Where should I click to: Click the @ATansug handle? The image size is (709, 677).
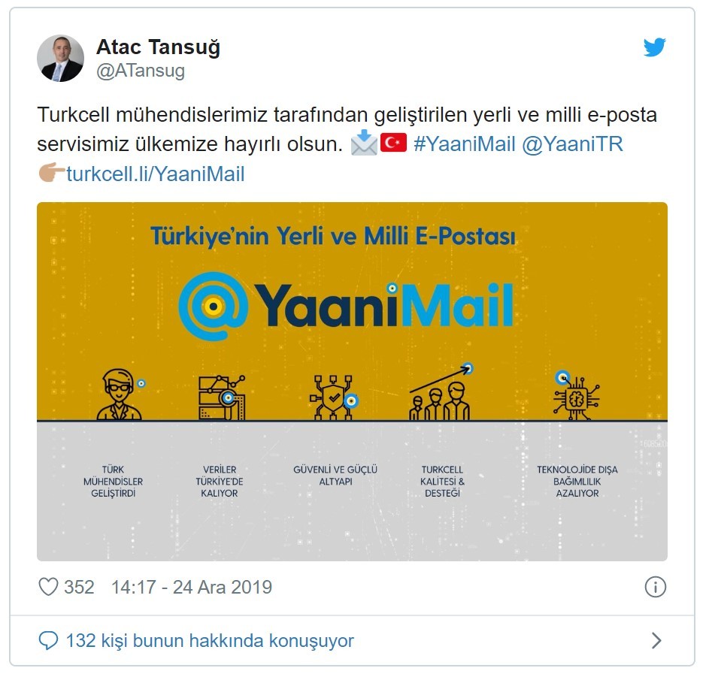pos(141,71)
